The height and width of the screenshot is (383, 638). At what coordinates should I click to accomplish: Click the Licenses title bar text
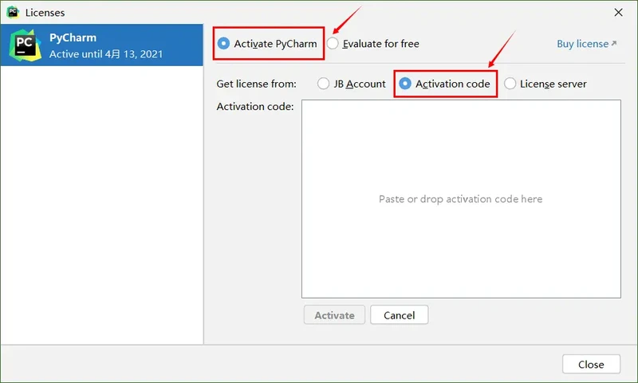45,13
